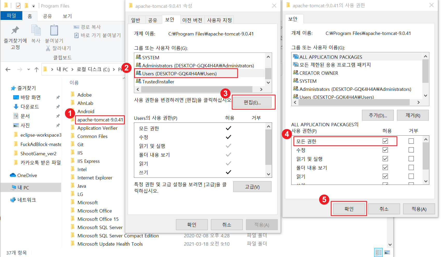The image size is (441, 257).
Task: Check the 수정 거부 checkbox
Action: coord(411,150)
